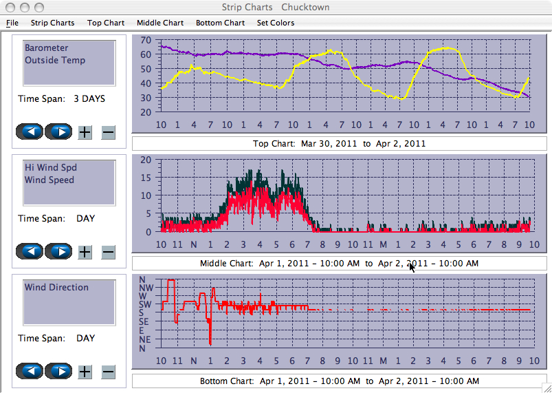Click the bottom chart forward arrow

59,372
